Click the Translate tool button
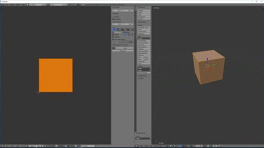The image size is (264, 148). tap(144, 11)
